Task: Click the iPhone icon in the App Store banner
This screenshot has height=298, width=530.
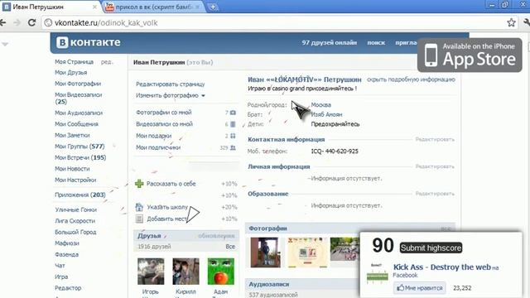Action: point(431,55)
